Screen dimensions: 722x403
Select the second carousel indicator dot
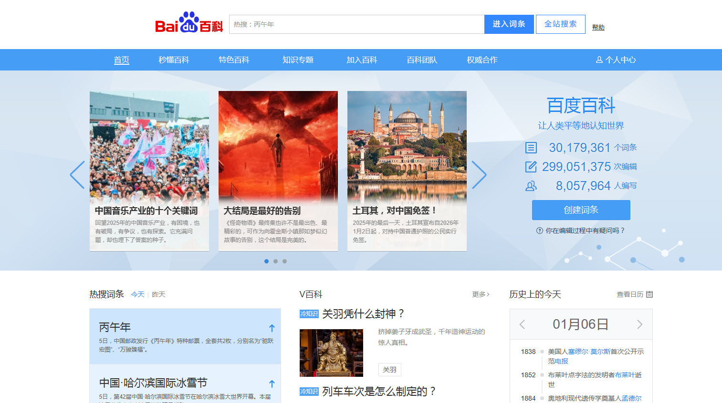[275, 261]
